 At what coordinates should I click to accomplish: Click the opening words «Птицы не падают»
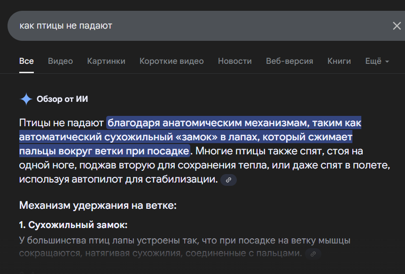(x=62, y=123)
